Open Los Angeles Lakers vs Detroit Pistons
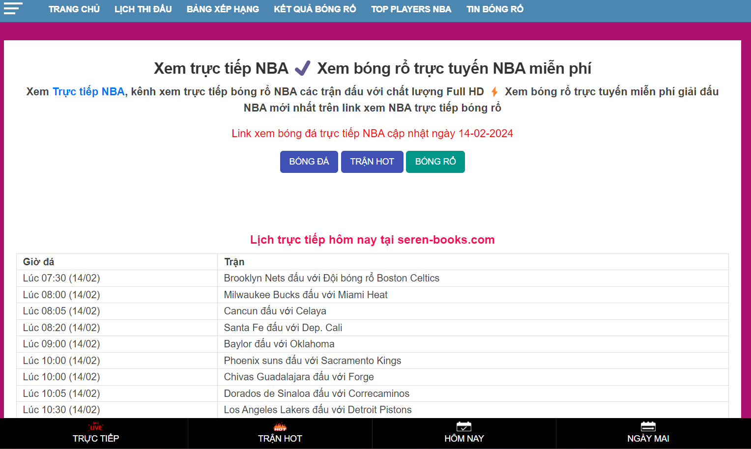Screen dimensions: 751x449 coord(318,410)
